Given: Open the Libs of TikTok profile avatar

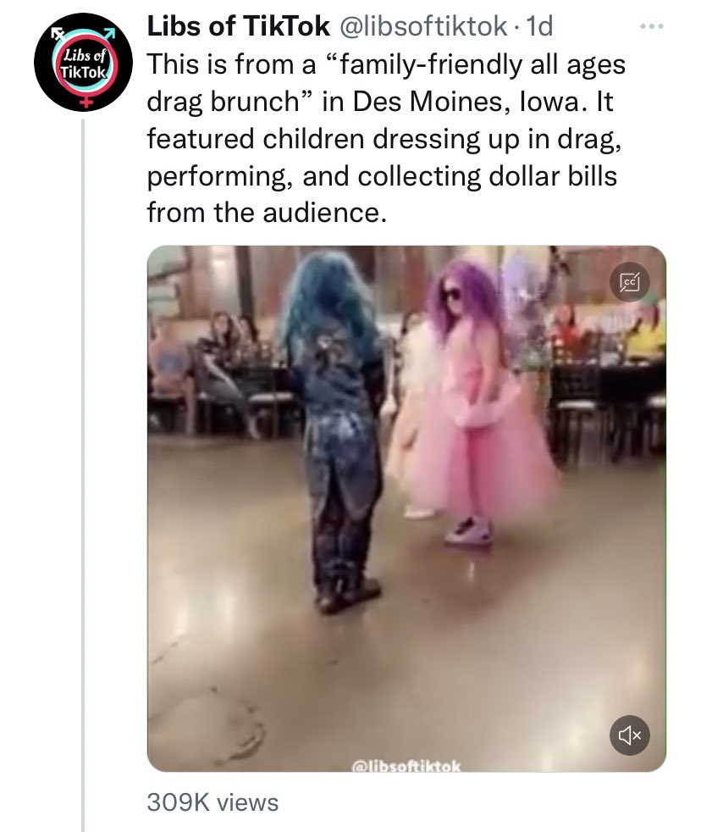Looking at the screenshot, I should [x=83, y=62].
